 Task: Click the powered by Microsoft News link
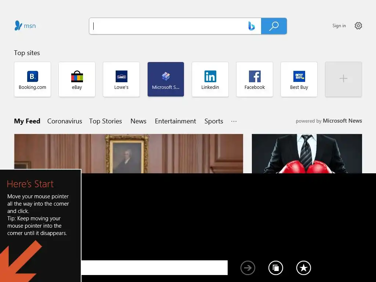click(329, 121)
